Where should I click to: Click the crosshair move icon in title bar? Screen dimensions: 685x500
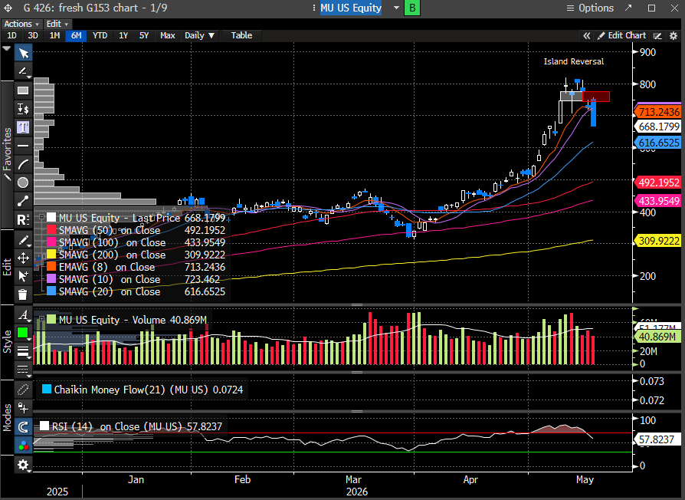click(8, 8)
